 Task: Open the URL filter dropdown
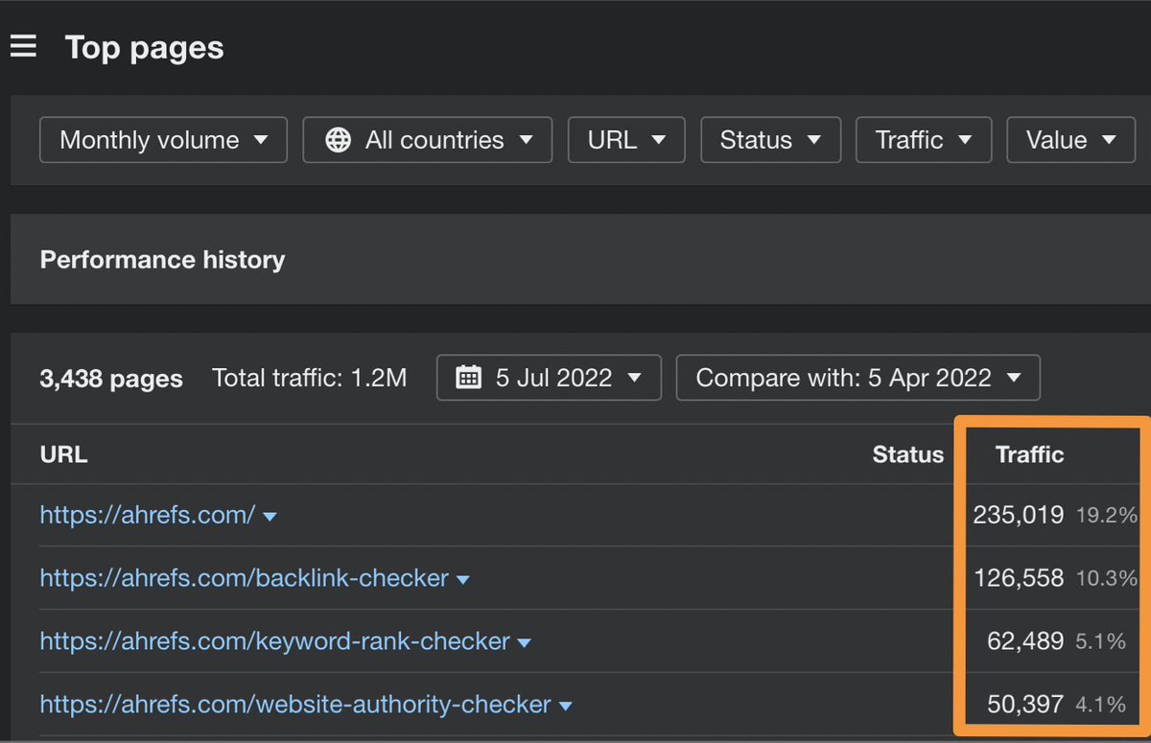click(626, 140)
